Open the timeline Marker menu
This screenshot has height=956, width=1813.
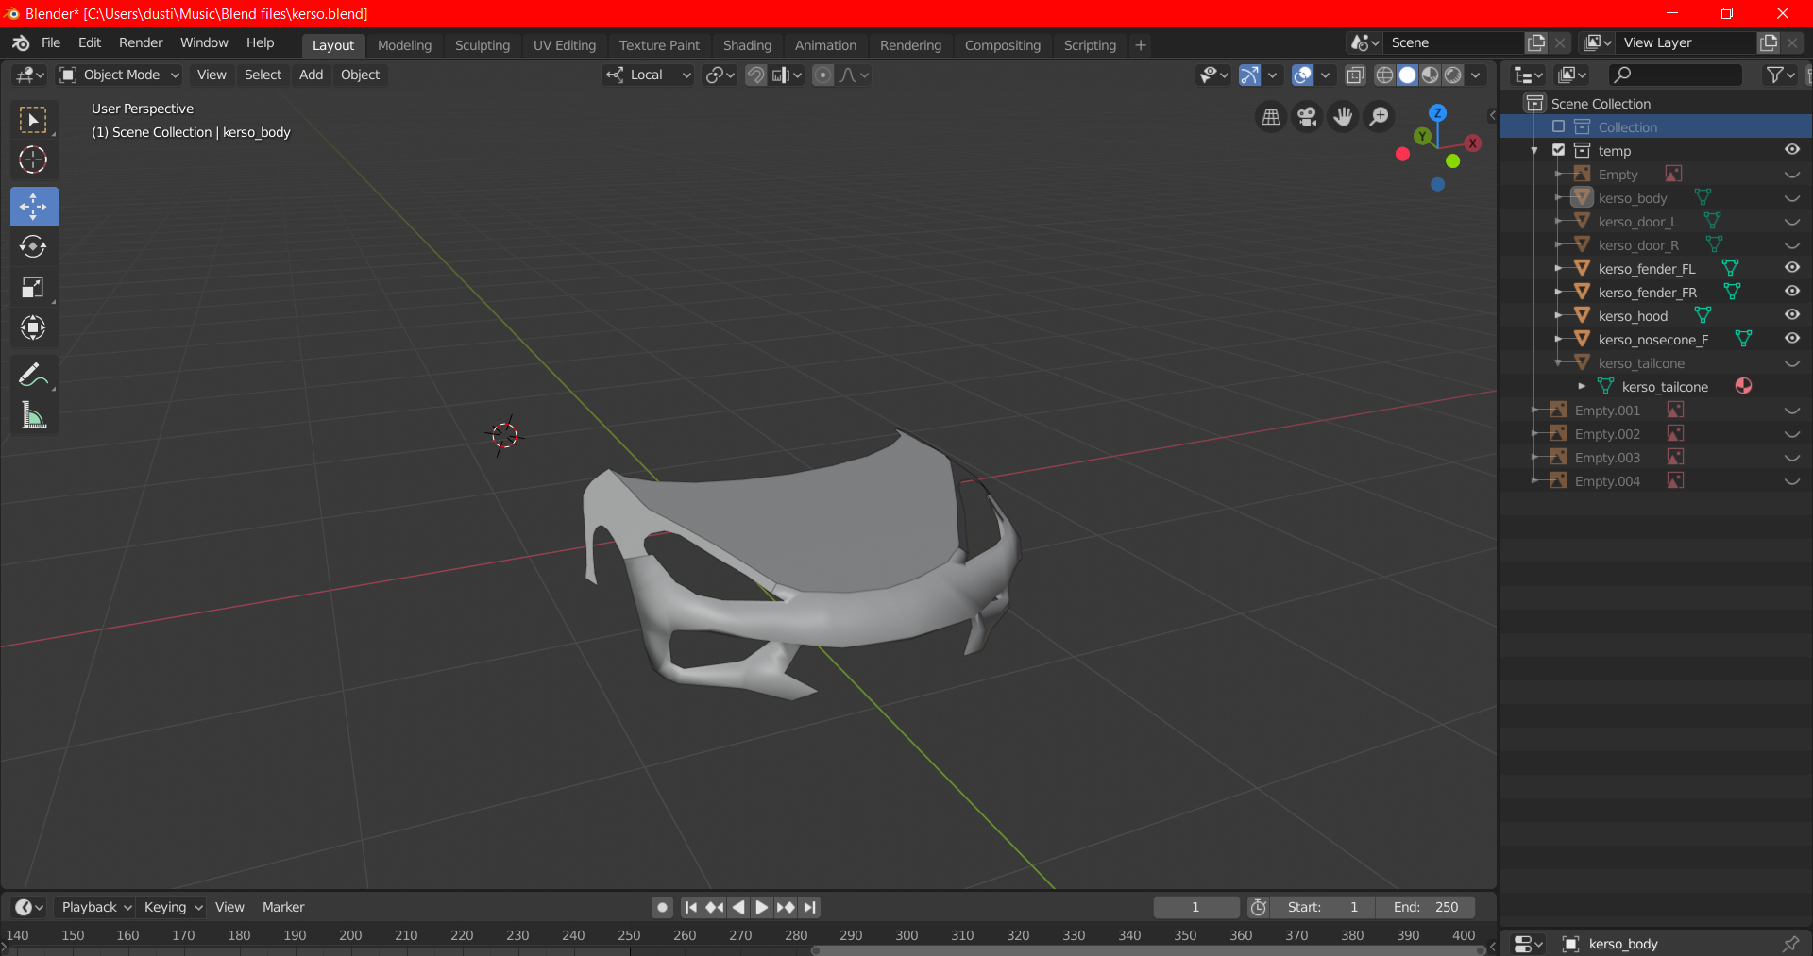283,907
